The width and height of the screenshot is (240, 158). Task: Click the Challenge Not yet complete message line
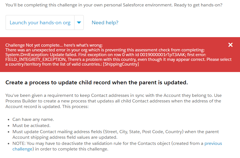(x=54, y=45)
